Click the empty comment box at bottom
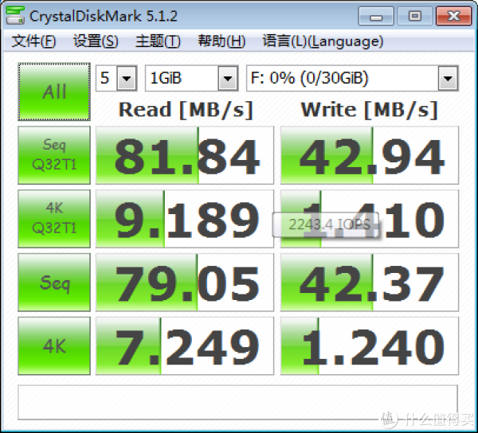 (x=237, y=402)
